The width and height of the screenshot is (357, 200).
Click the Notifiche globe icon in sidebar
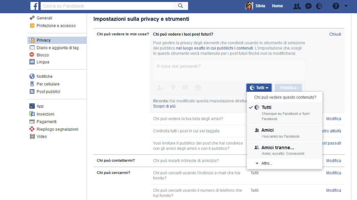[x=32, y=76]
